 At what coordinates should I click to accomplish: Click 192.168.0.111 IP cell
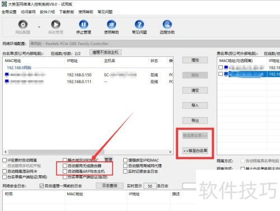pyautogui.click(x=79, y=81)
